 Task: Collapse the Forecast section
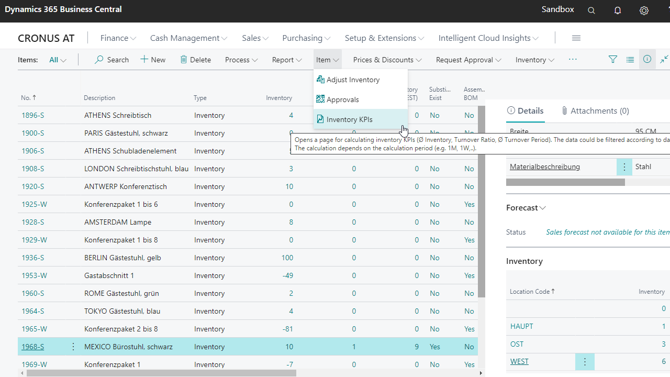pos(526,208)
